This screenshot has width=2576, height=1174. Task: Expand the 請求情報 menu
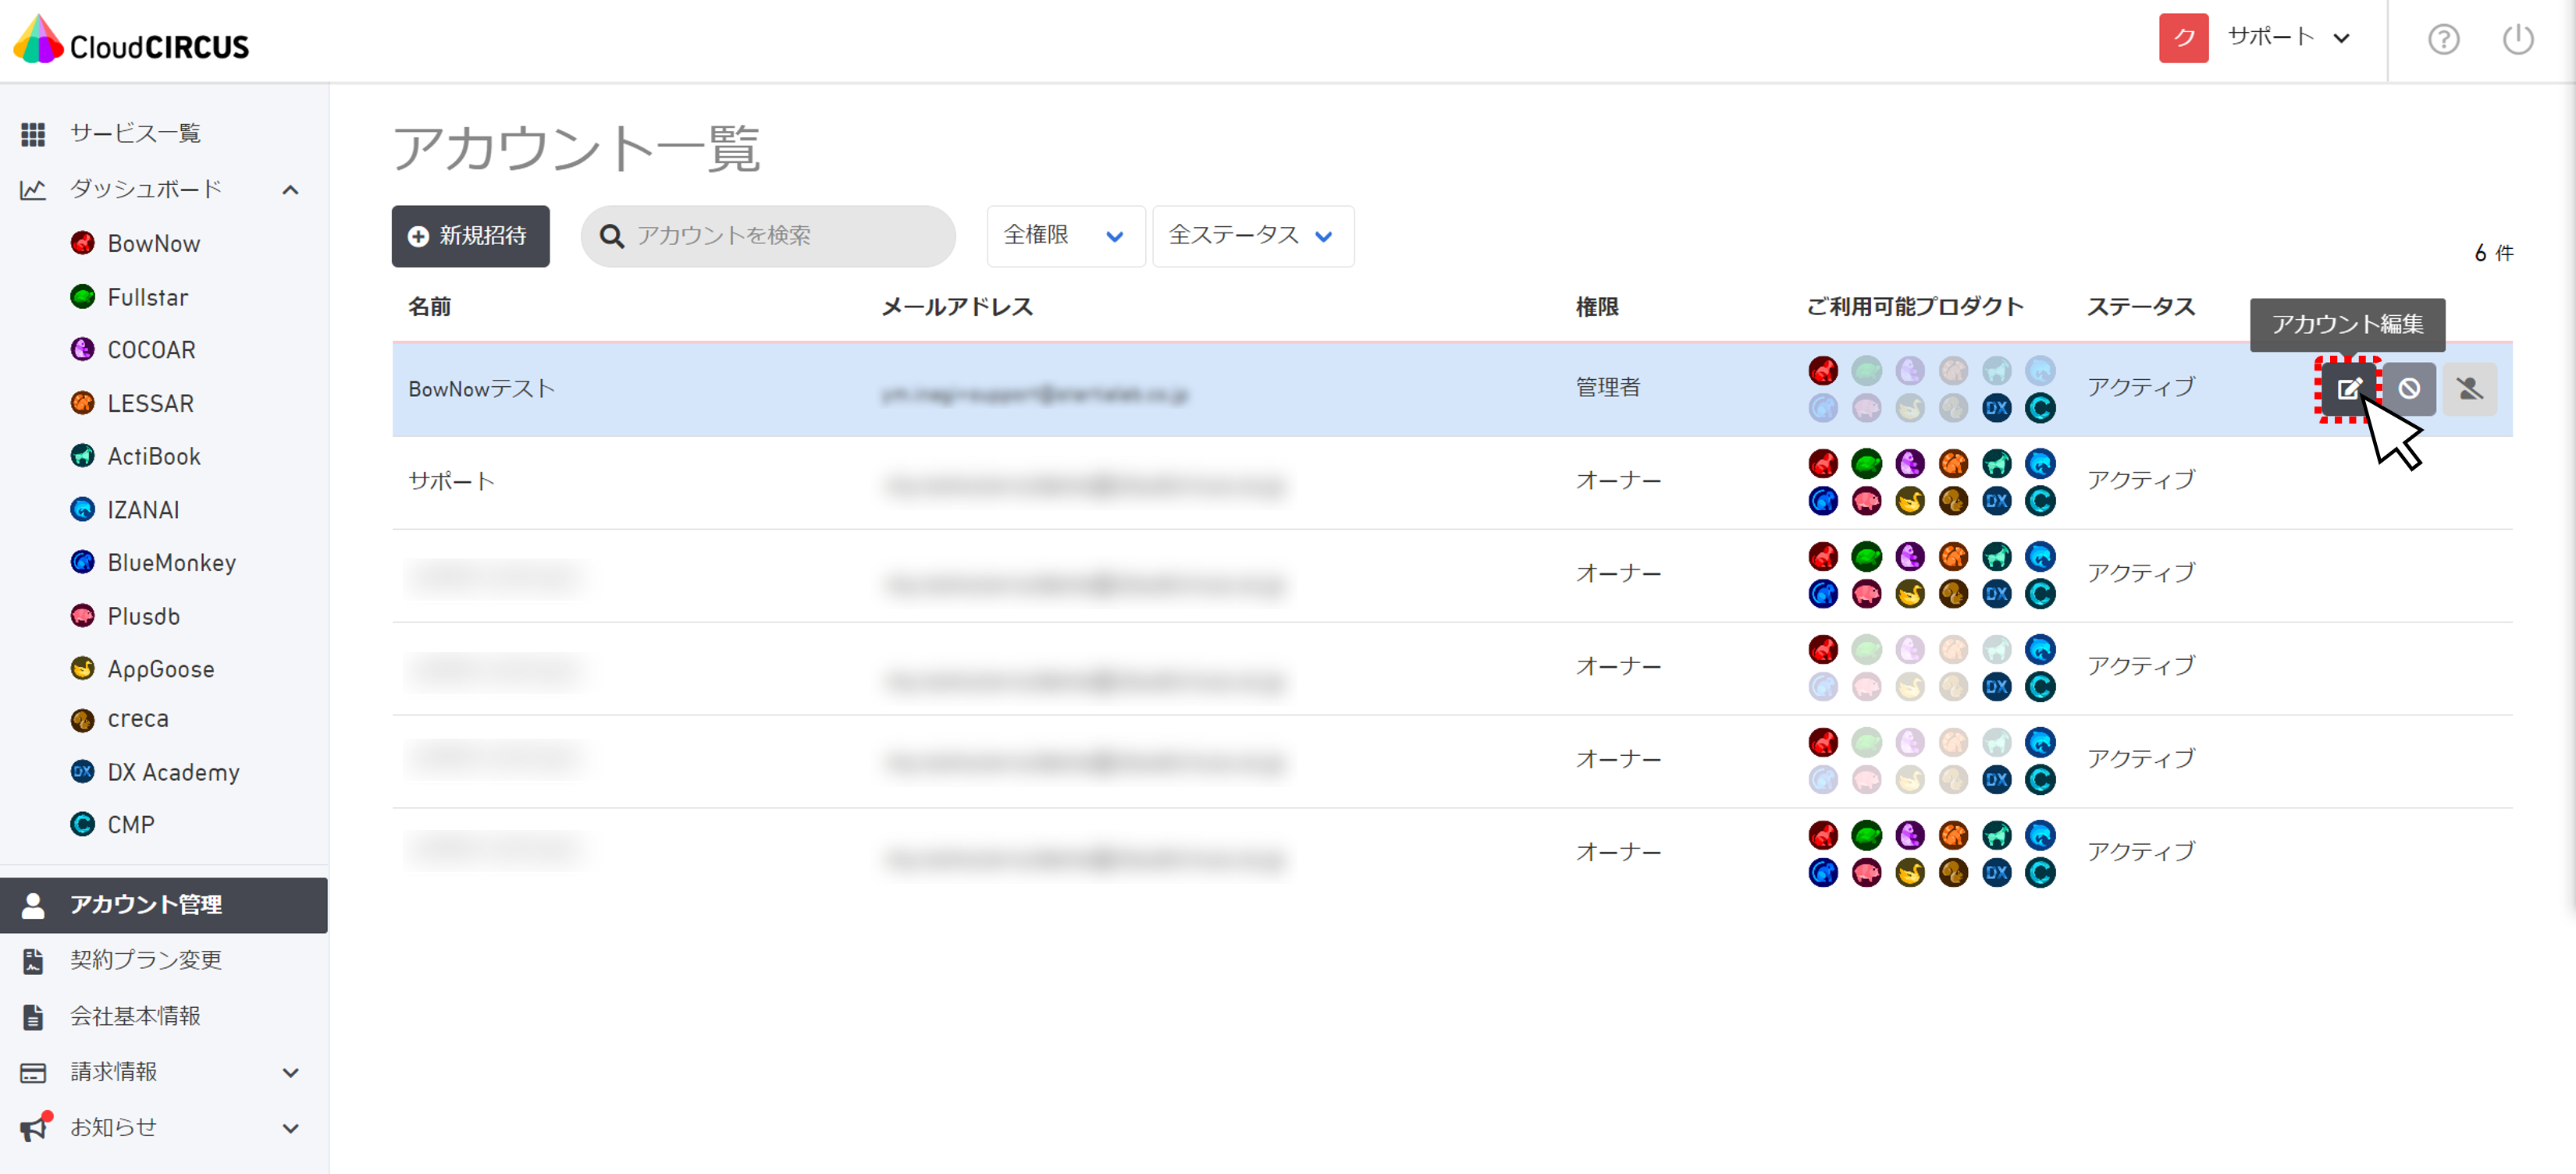coord(290,1072)
